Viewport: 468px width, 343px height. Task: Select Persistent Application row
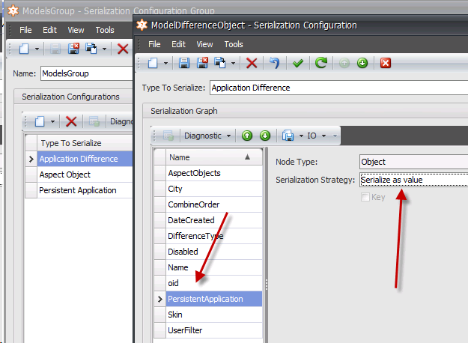point(85,190)
